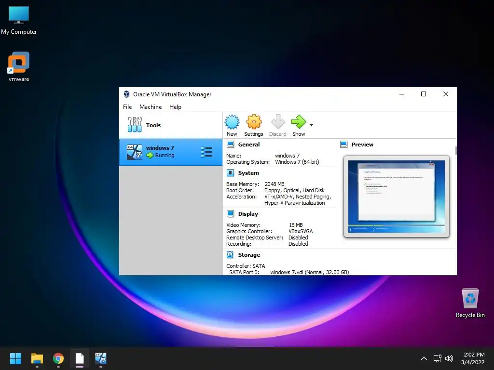Screen dimensions: 494x370
Task: Click the VM preview thumbnail
Action: click(397, 197)
